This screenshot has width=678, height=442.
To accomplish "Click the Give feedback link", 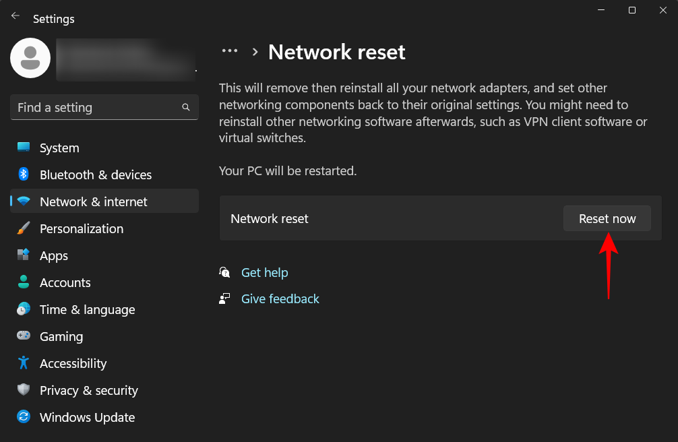I will 280,298.
